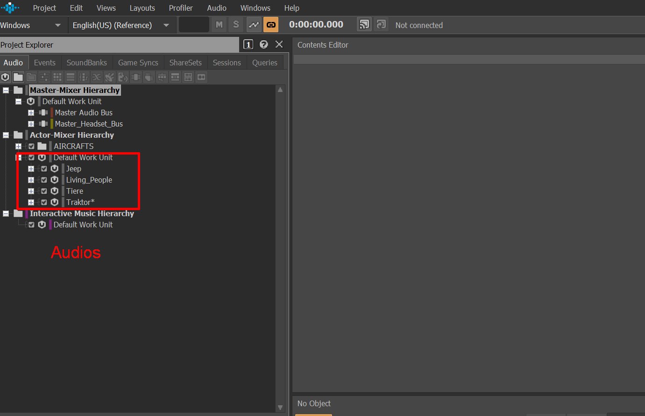Click the Sound SFX icon in the toolbar

(110, 77)
